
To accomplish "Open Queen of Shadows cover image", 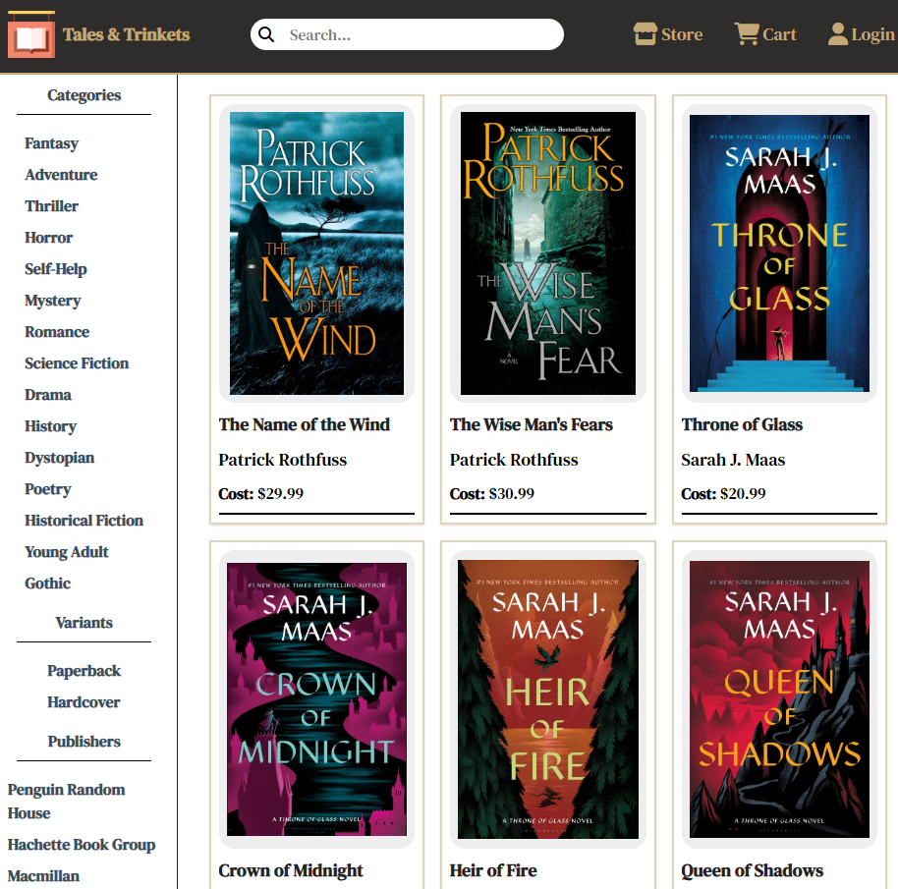I will click(779, 699).
